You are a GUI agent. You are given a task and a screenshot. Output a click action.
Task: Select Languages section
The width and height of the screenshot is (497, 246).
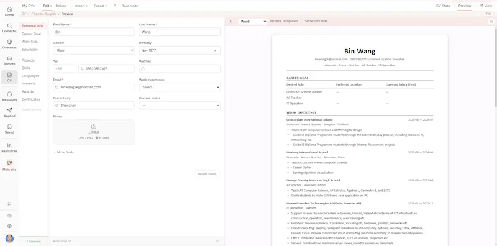[x=30, y=76]
